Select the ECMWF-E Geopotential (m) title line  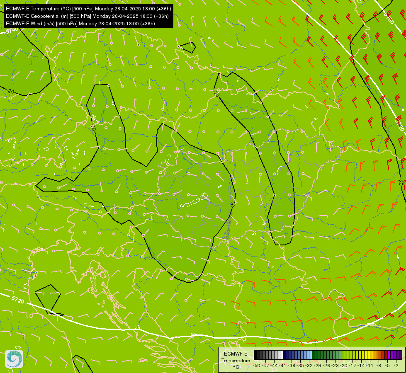[x=87, y=16]
